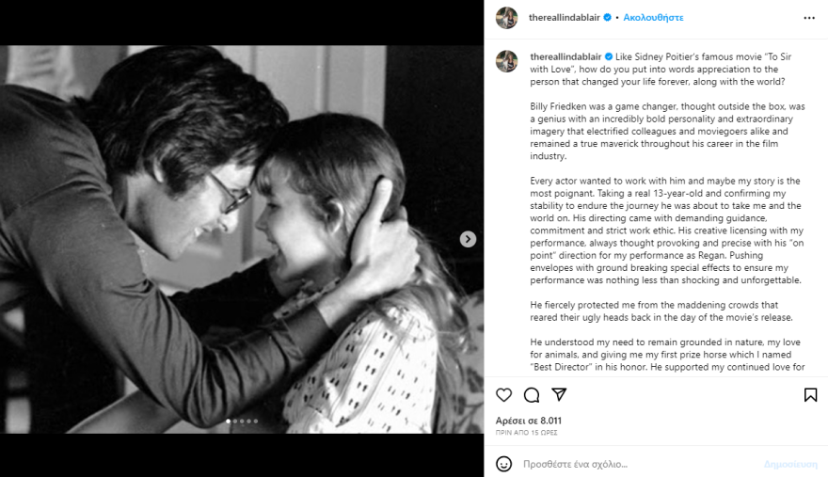828x477 pixels.
Task: Like the post with the heart icon
Action: point(504,395)
